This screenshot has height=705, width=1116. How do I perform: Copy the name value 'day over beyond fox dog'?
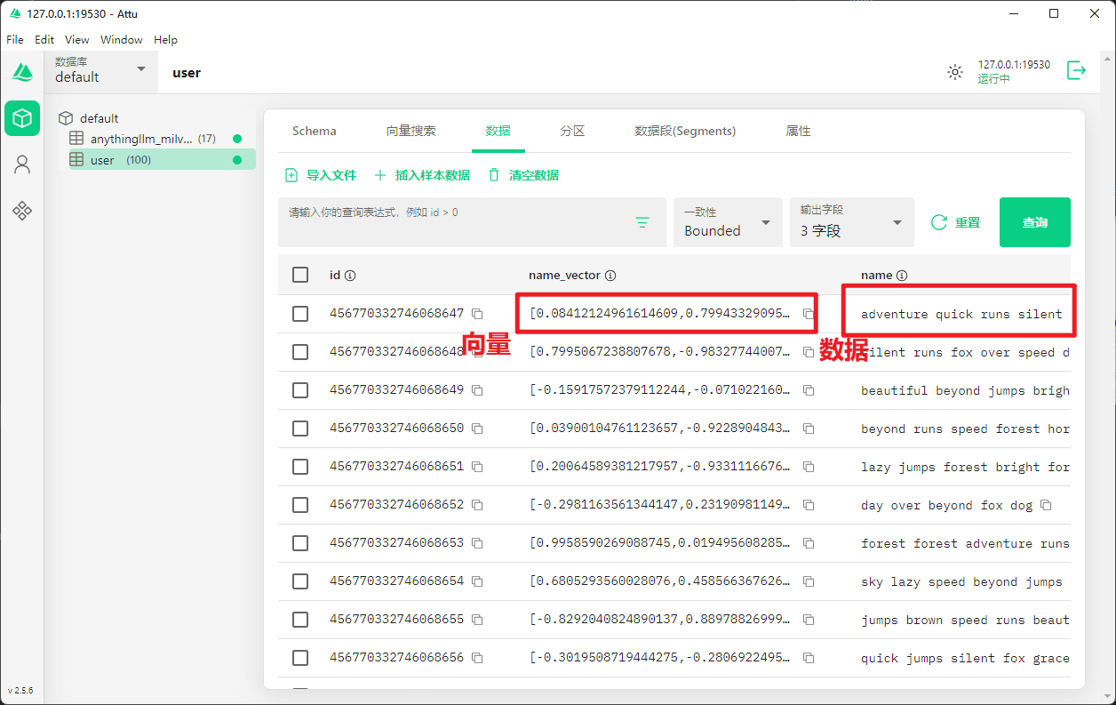click(x=1046, y=505)
